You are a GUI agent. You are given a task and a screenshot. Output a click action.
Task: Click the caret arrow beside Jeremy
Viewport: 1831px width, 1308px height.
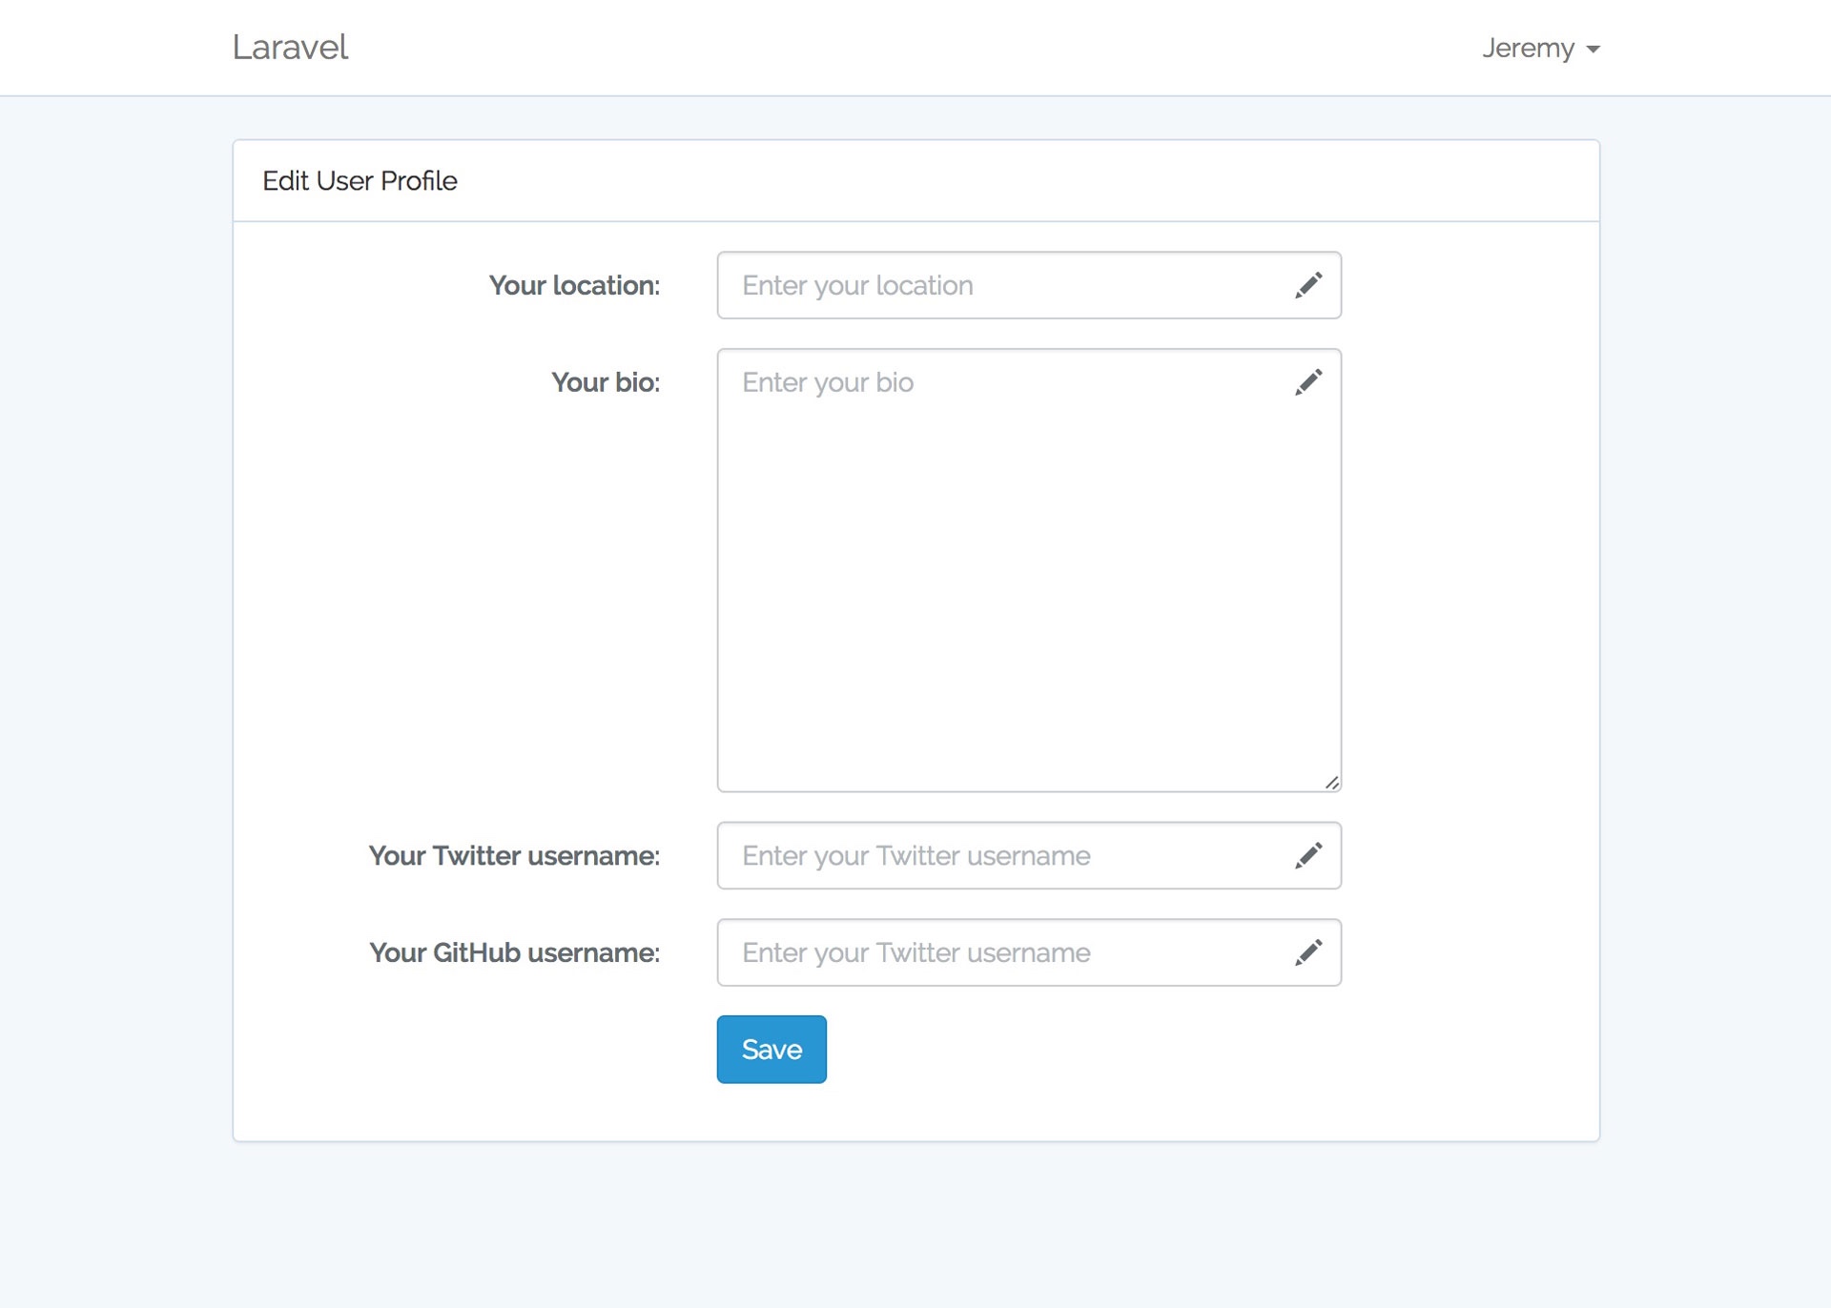tap(1593, 50)
